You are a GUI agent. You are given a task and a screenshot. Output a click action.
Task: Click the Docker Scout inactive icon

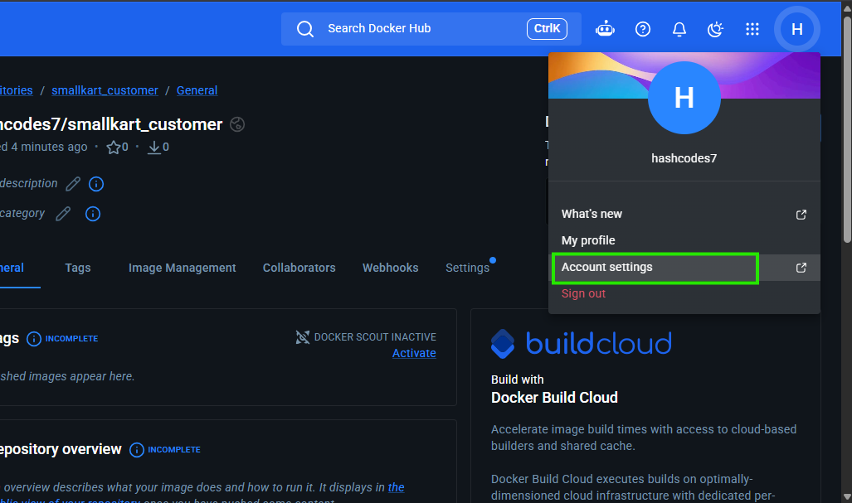click(x=303, y=337)
